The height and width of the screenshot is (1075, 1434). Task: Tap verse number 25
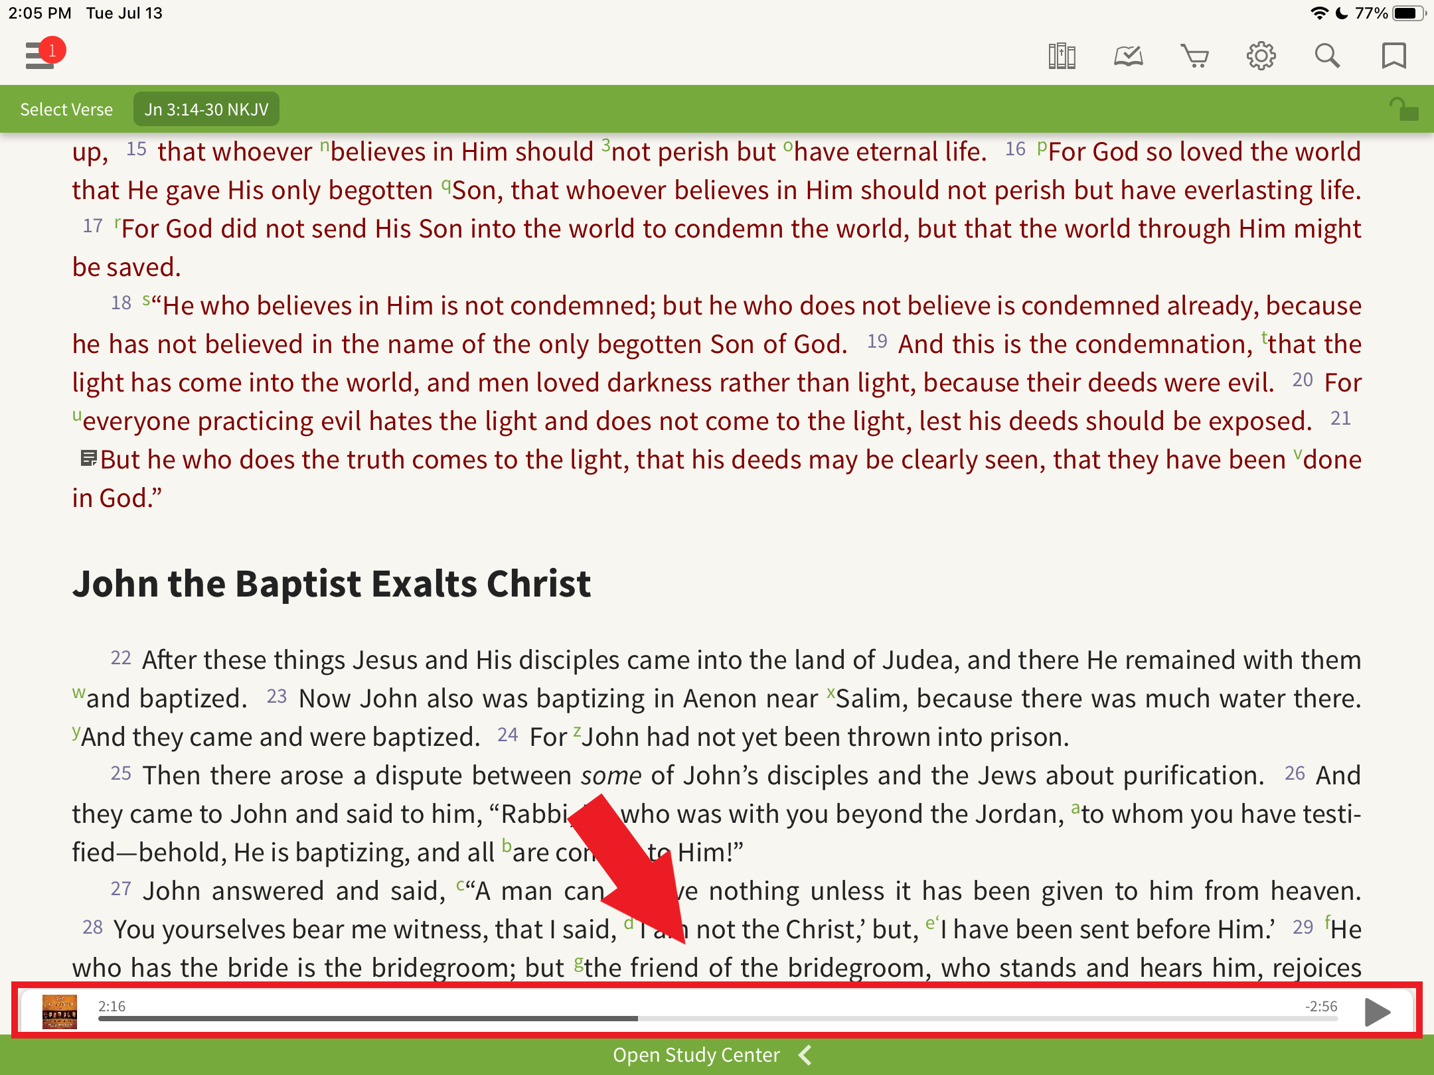click(121, 773)
